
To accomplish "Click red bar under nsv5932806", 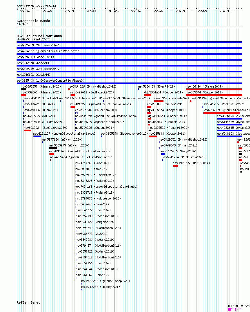I will (23, 95).
